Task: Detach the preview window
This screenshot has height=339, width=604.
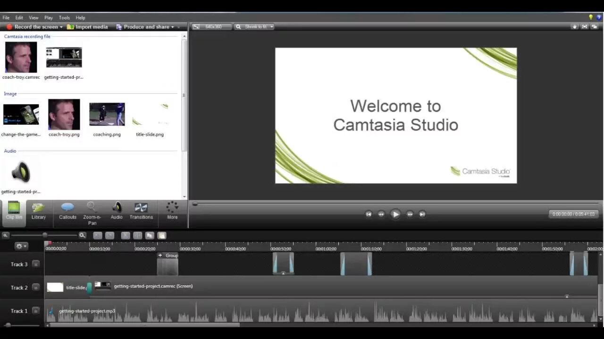Action: coord(595,27)
